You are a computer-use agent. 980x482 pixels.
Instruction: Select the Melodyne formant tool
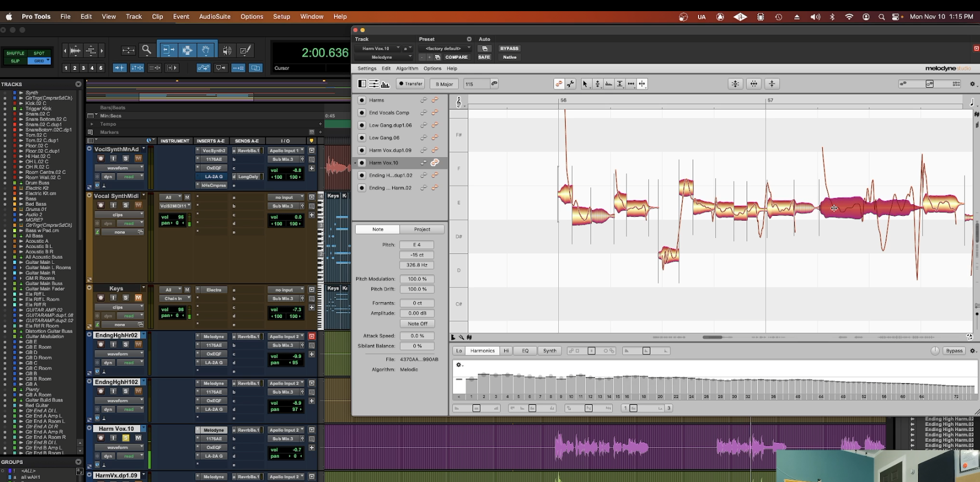pyautogui.click(x=609, y=84)
